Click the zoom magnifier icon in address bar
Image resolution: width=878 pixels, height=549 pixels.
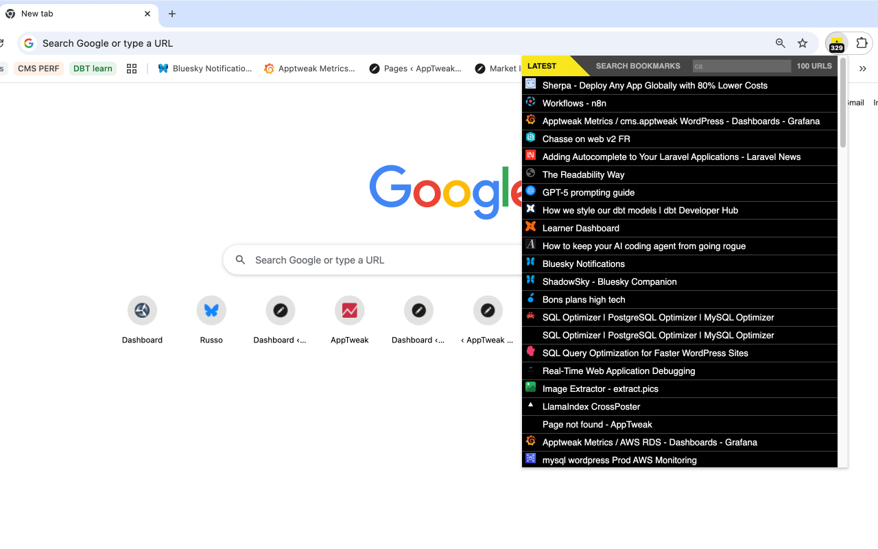tap(781, 43)
